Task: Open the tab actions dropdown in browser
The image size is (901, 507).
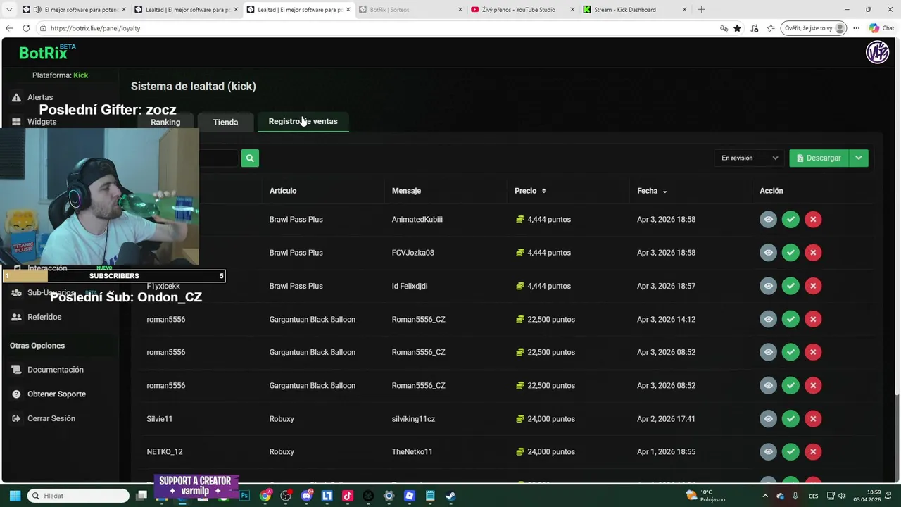Action: (x=9, y=10)
